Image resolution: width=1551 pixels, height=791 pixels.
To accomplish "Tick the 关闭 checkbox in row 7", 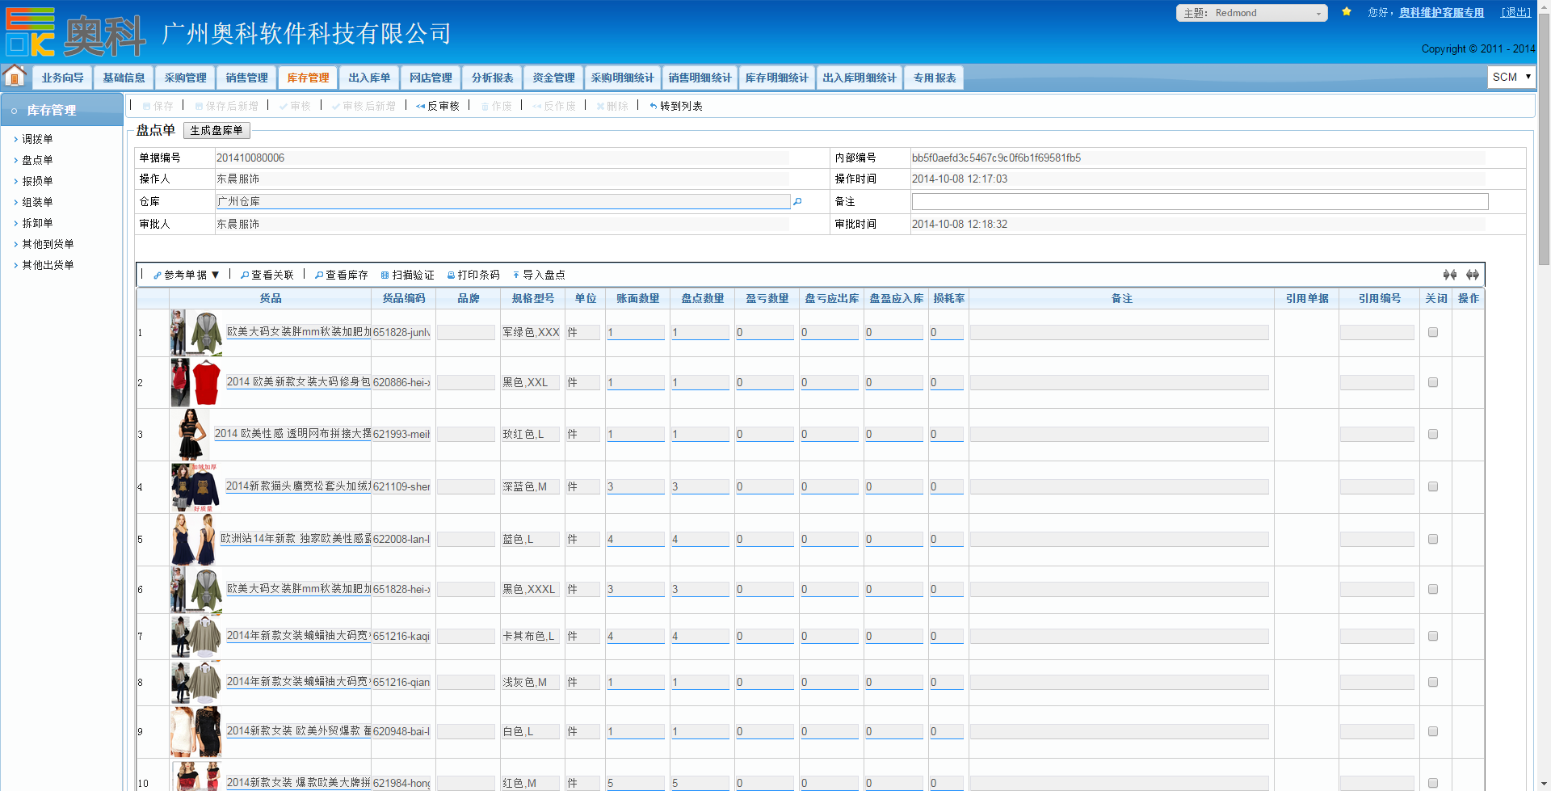I will 1433,636.
